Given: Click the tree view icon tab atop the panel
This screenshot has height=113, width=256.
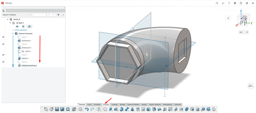Looking at the screenshot, I should tap(4, 11).
